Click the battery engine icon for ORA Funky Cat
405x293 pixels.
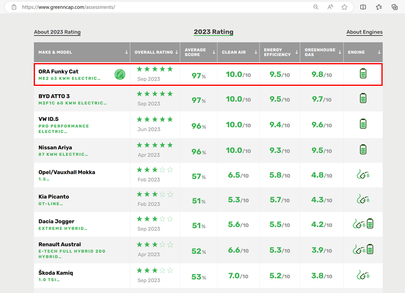click(x=363, y=73)
